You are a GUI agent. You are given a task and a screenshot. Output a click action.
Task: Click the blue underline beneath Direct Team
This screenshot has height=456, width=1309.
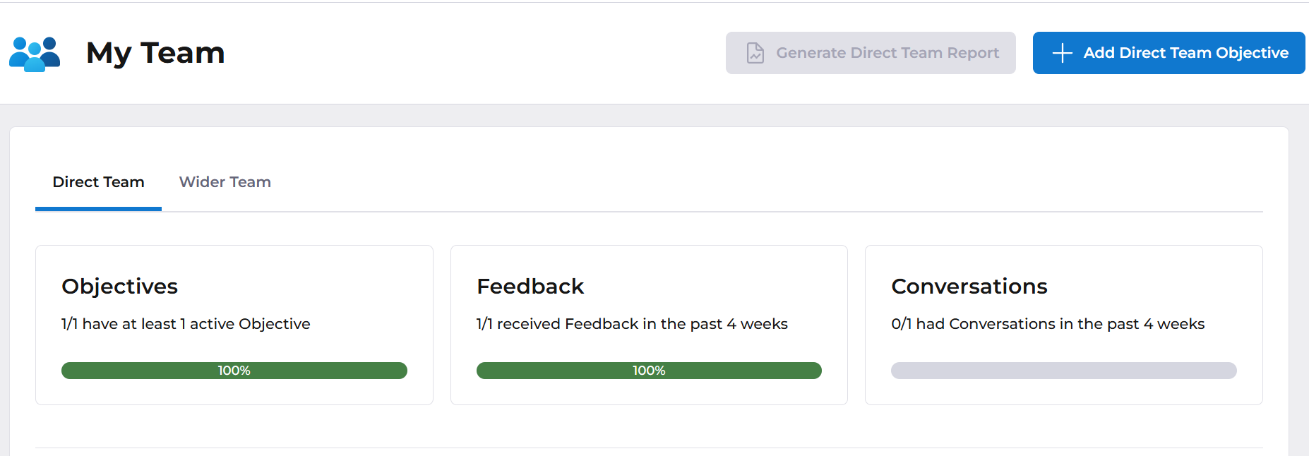98,209
